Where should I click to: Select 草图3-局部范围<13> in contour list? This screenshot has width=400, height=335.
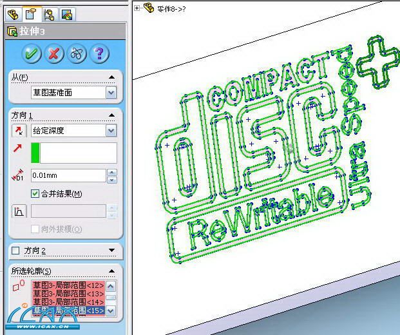(69, 294)
